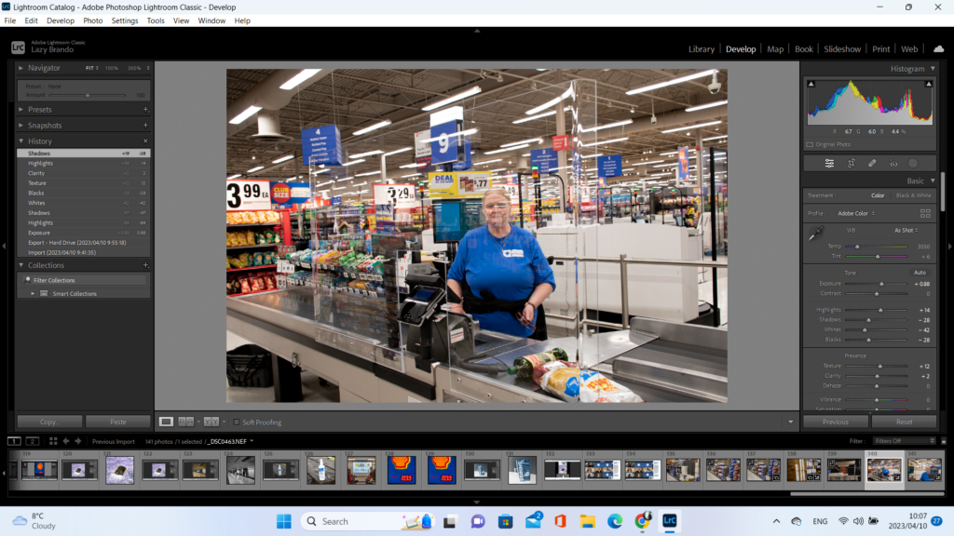Open the Red Eye Correction tool

click(x=893, y=163)
